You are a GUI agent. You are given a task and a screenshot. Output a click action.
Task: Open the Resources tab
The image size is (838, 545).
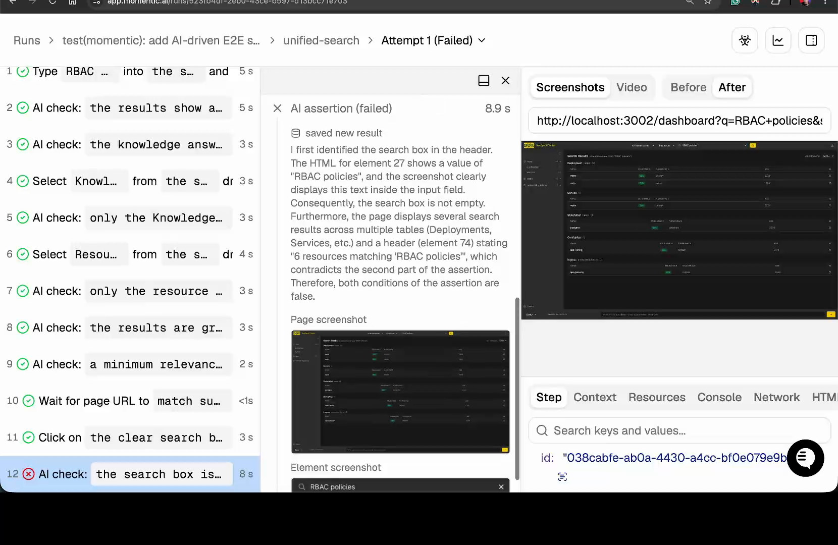point(657,398)
